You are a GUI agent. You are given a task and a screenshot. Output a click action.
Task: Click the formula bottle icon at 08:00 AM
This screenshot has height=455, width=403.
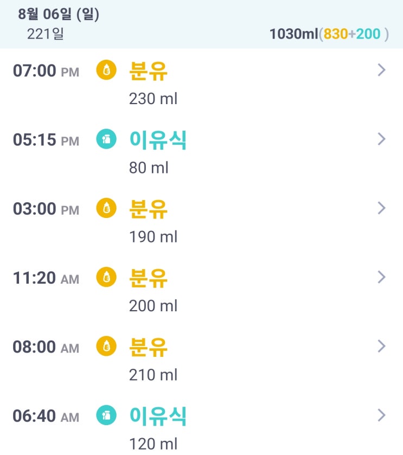106,347
